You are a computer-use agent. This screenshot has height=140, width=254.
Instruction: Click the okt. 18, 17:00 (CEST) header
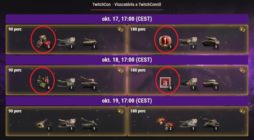[x=127, y=60]
